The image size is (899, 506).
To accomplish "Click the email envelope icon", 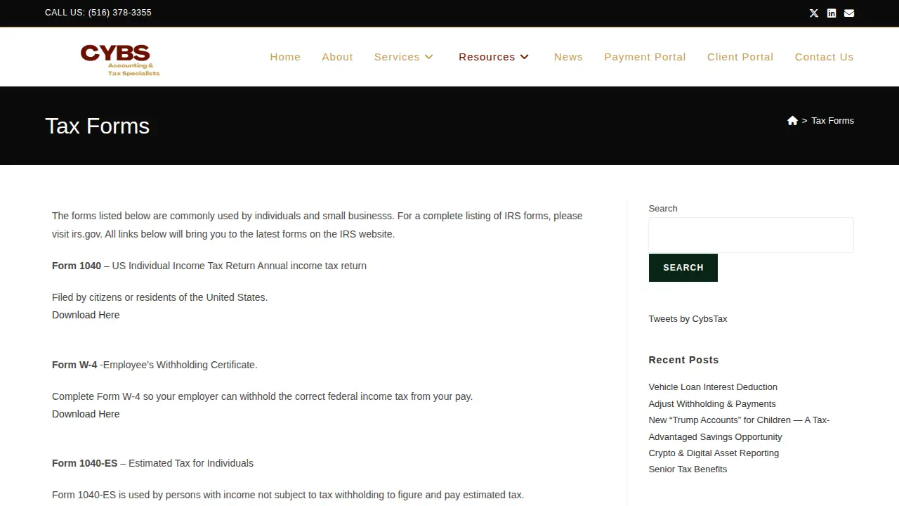I will 849,13.
